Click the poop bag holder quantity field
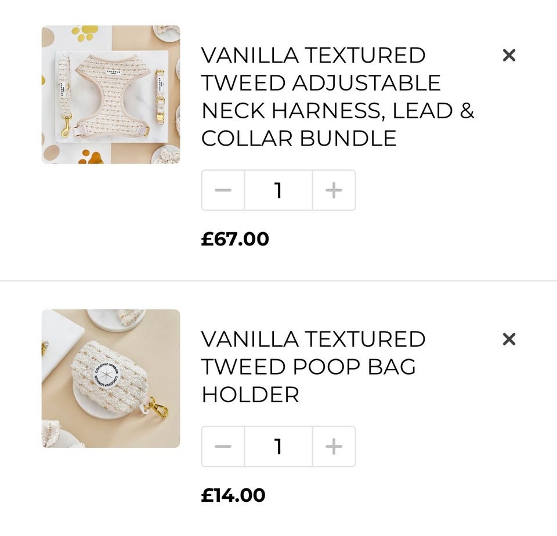The width and height of the screenshot is (557, 536). 278,446
